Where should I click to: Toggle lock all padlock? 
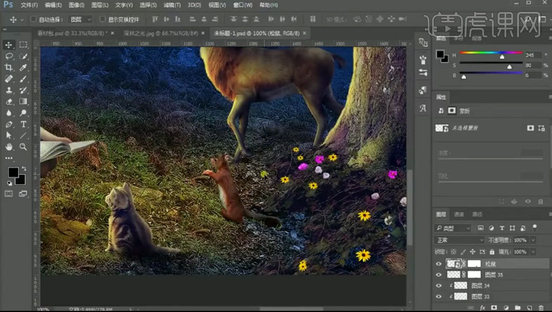(x=492, y=252)
